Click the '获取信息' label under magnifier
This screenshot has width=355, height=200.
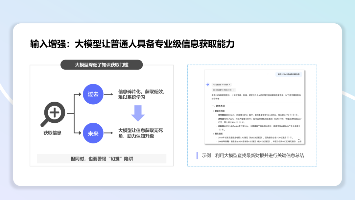pos(52,133)
